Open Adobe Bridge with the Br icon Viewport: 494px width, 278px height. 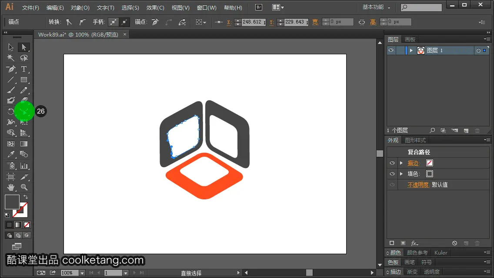pyautogui.click(x=259, y=7)
